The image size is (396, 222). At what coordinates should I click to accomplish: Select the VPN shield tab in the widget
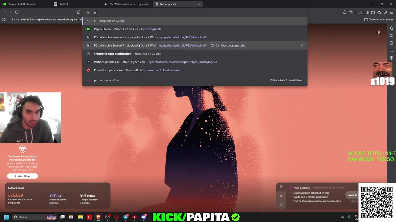pos(281,187)
